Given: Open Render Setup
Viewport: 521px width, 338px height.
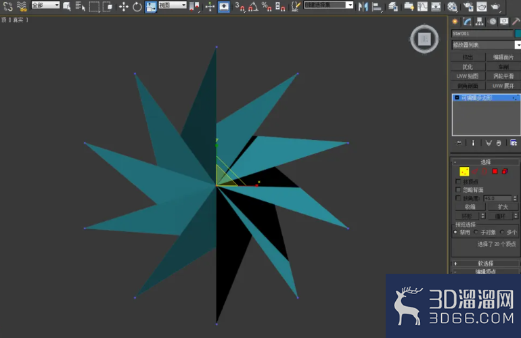Looking at the screenshot, I should (x=468, y=7).
